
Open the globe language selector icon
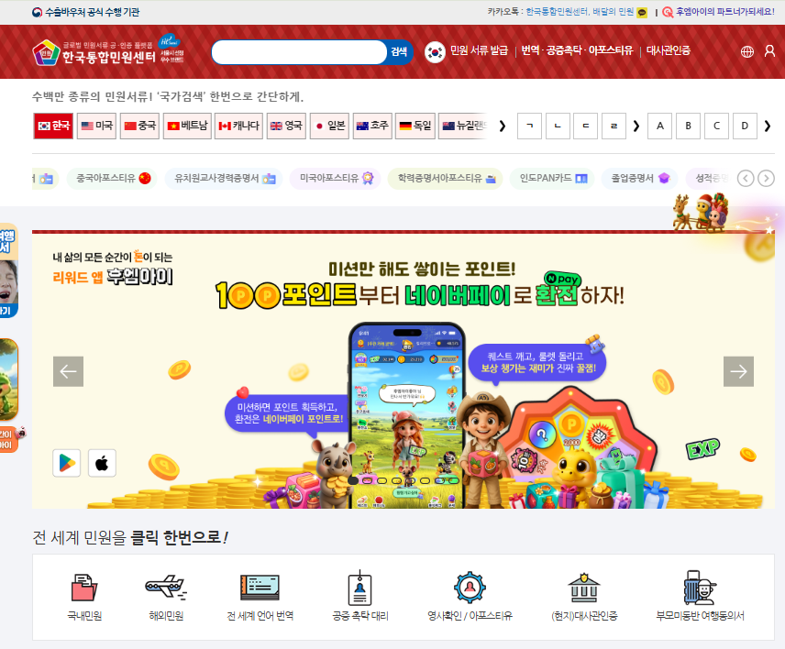tap(747, 51)
